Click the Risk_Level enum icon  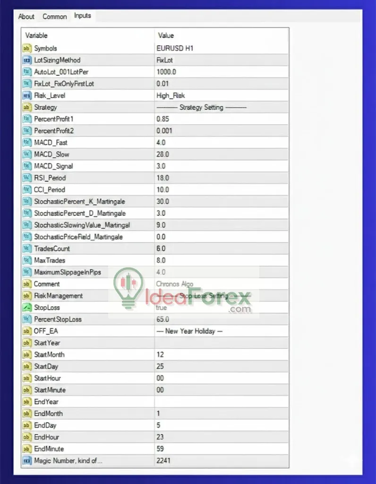tap(27, 95)
